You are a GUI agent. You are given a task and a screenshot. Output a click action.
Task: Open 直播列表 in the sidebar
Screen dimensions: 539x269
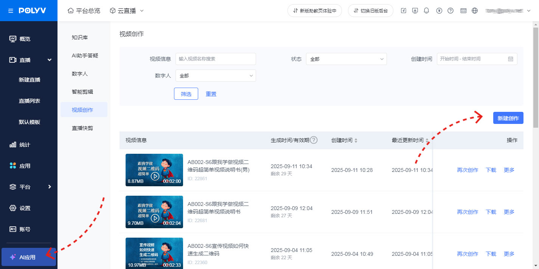click(30, 101)
